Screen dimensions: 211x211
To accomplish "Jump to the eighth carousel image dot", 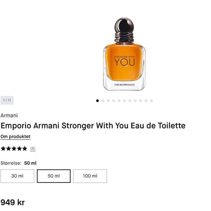I will click(135, 101).
